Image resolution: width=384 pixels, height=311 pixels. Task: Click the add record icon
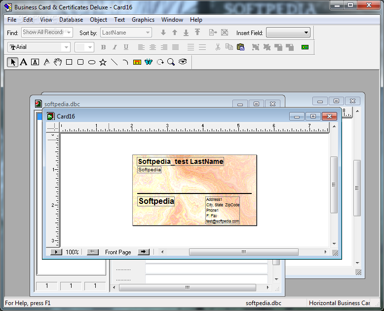point(213,32)
